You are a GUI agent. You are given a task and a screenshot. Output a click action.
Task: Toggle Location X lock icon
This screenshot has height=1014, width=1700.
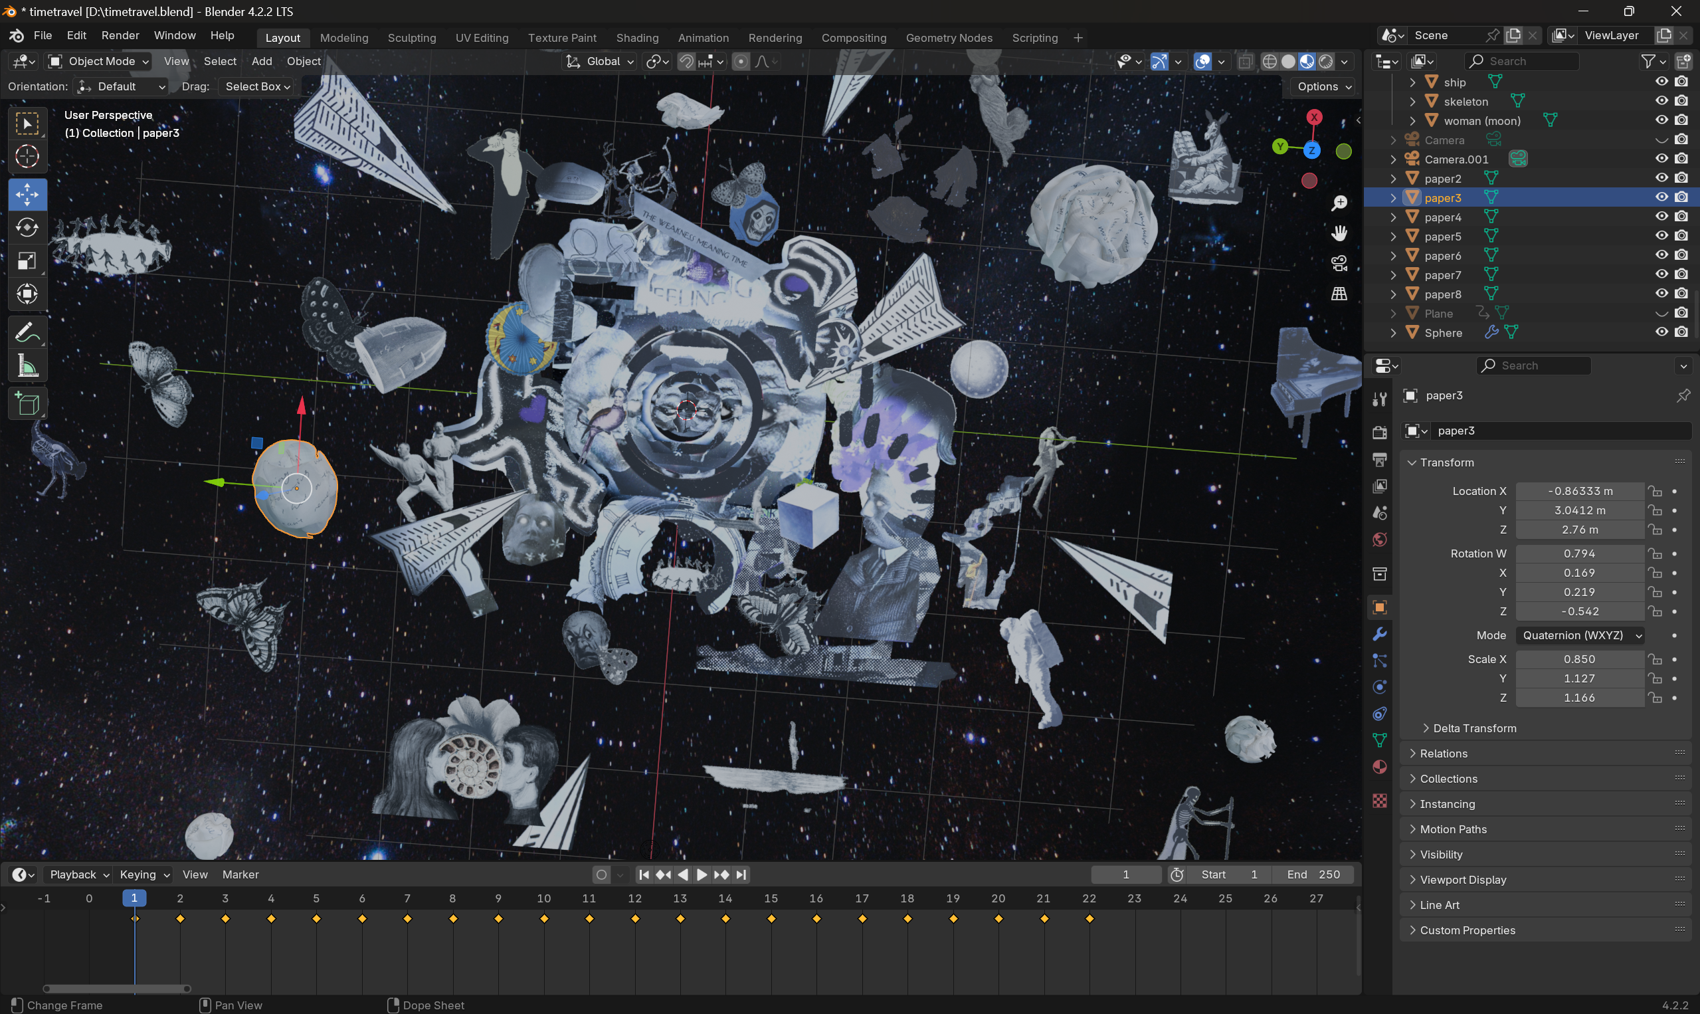tap(1654, 491)
